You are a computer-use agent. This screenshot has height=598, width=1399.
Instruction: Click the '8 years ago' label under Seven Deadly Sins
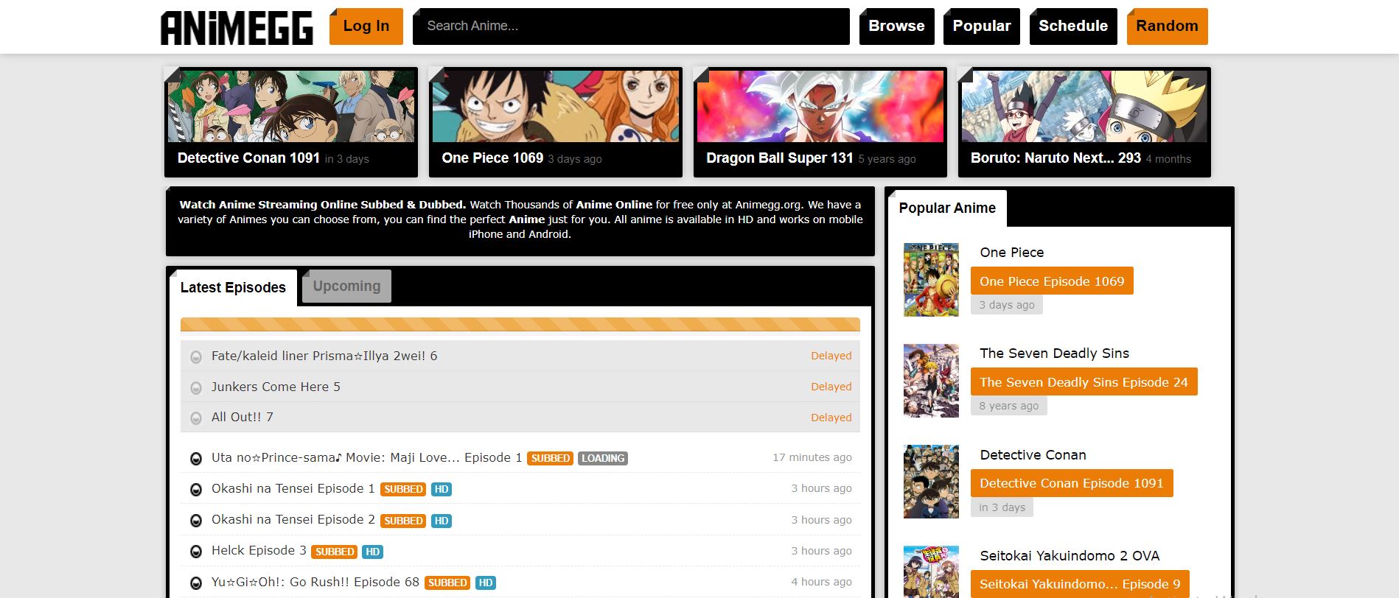click(1008, 406)
